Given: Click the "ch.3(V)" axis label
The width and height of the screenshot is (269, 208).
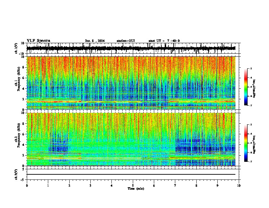Looking at the screenshot, I should click(x=16, y=175).
